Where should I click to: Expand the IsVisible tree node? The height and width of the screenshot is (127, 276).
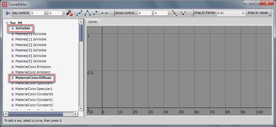(x=12, y=28)
